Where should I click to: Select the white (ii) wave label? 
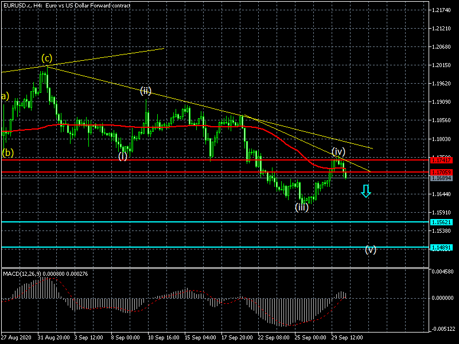click(x=146, y=91)
